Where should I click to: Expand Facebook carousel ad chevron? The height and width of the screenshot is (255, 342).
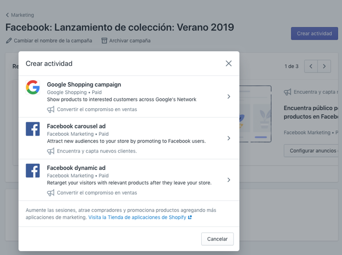coord(229,138)
